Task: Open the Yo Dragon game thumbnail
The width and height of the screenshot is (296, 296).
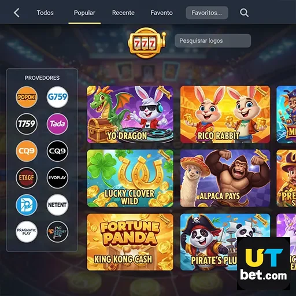Action: click(130, 114)
